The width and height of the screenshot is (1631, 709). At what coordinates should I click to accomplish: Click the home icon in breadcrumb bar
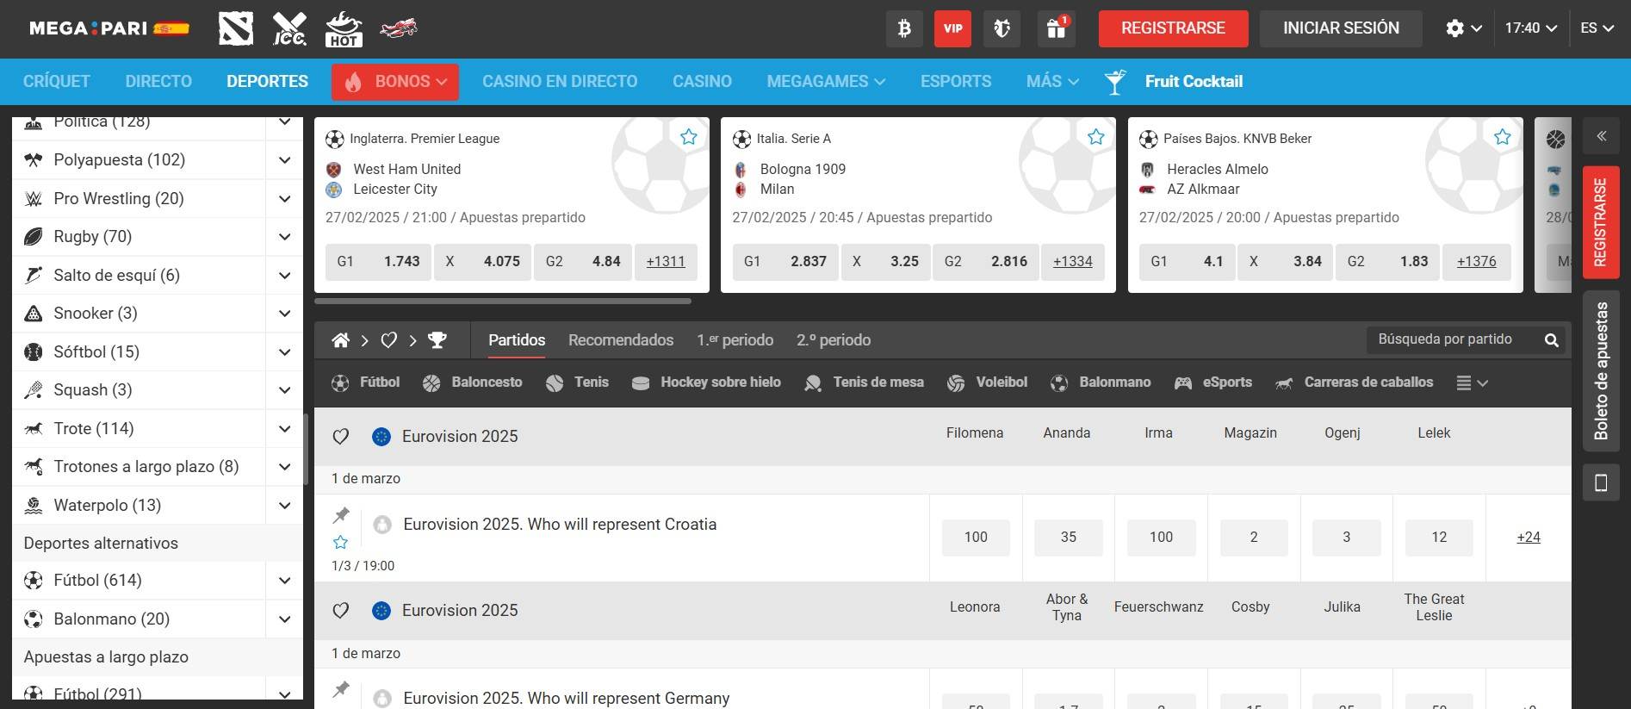(x=341, y=340)
